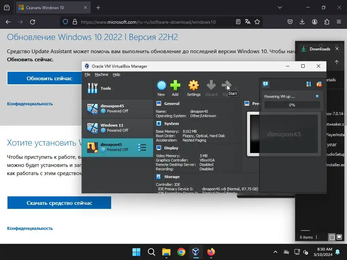Open taskbar Search
The image size is (347, 260).
point(151,252)
